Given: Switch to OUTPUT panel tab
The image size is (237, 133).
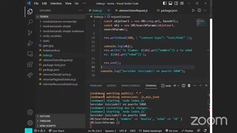Looking at the screenshot, I should pyautogui.click(x=111, y=85).
